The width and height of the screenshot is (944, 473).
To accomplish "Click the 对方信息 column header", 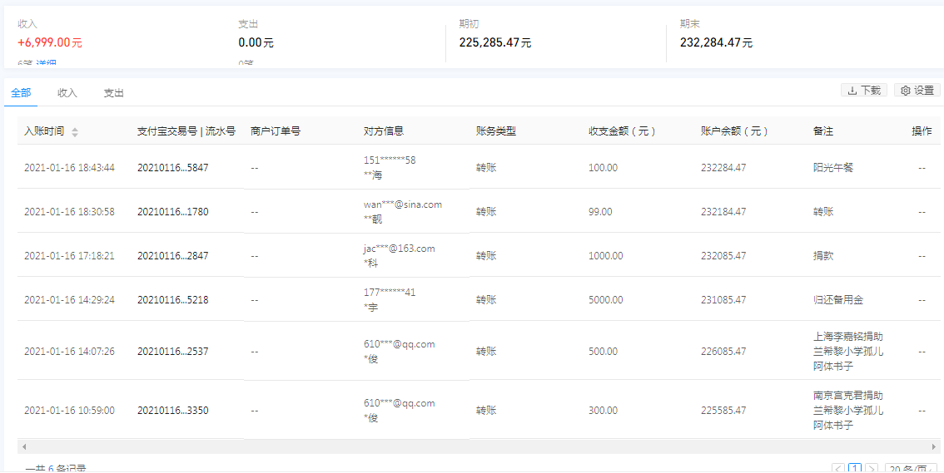I will [384, 131].
